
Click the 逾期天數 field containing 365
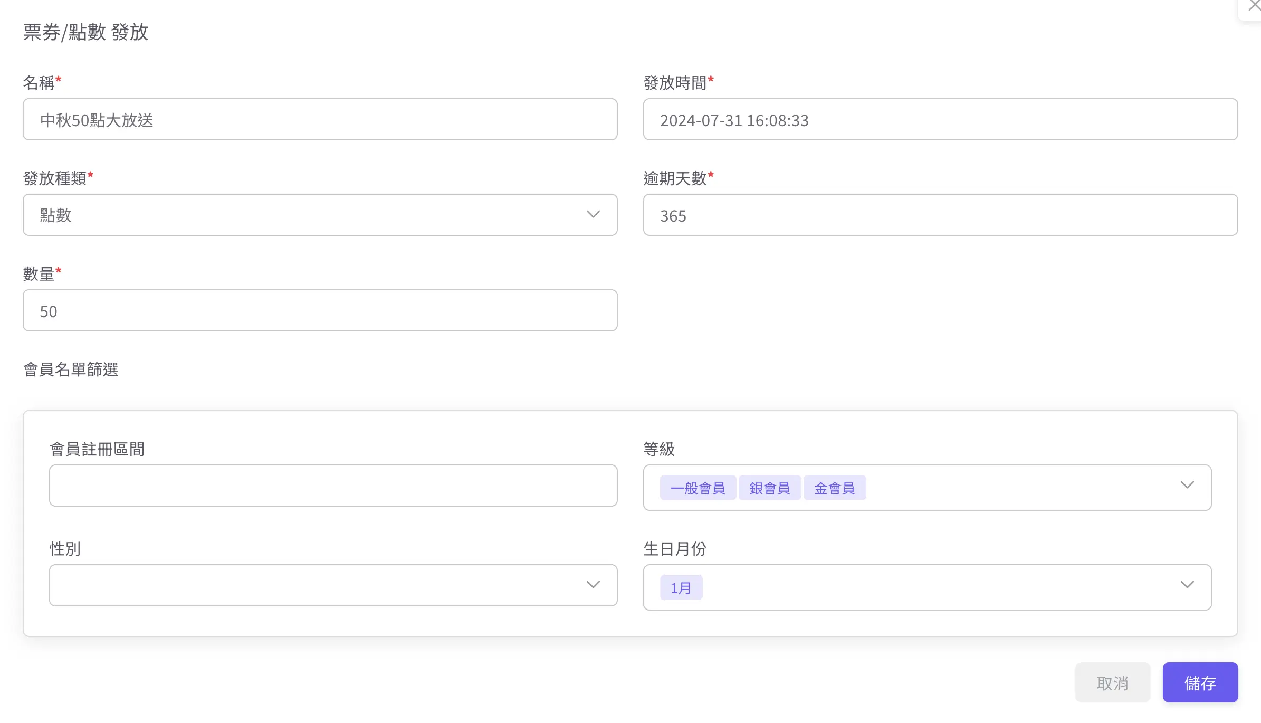[940, 215]
